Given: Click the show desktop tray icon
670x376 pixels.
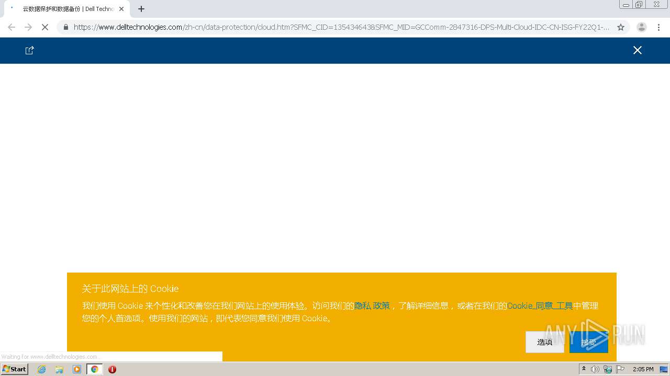Looking at the screenshot, I should point(664,369).
